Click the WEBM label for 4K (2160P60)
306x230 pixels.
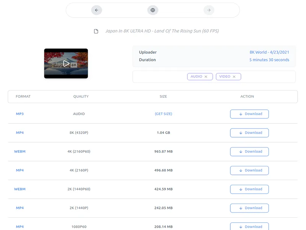click(x=20, y=151)
